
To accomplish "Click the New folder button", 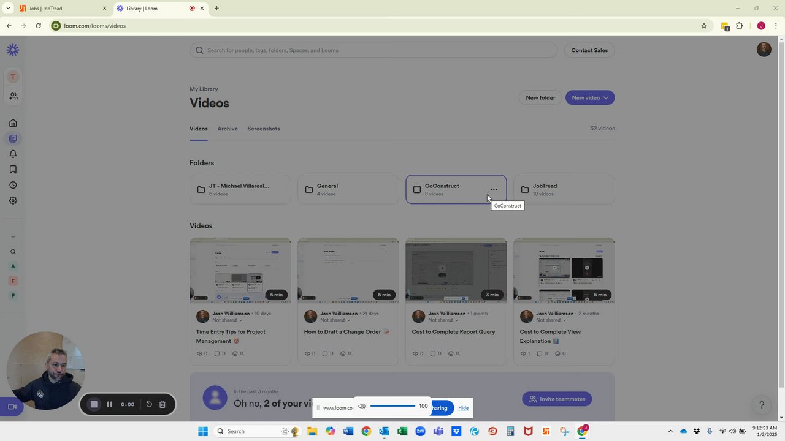I will [540, 98].
